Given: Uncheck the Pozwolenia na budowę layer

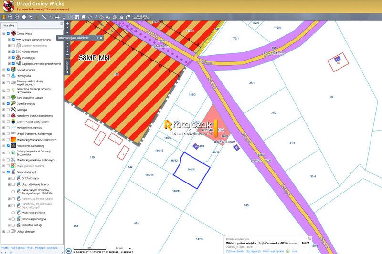Looking at the screenshot, I should coord(8,146).
